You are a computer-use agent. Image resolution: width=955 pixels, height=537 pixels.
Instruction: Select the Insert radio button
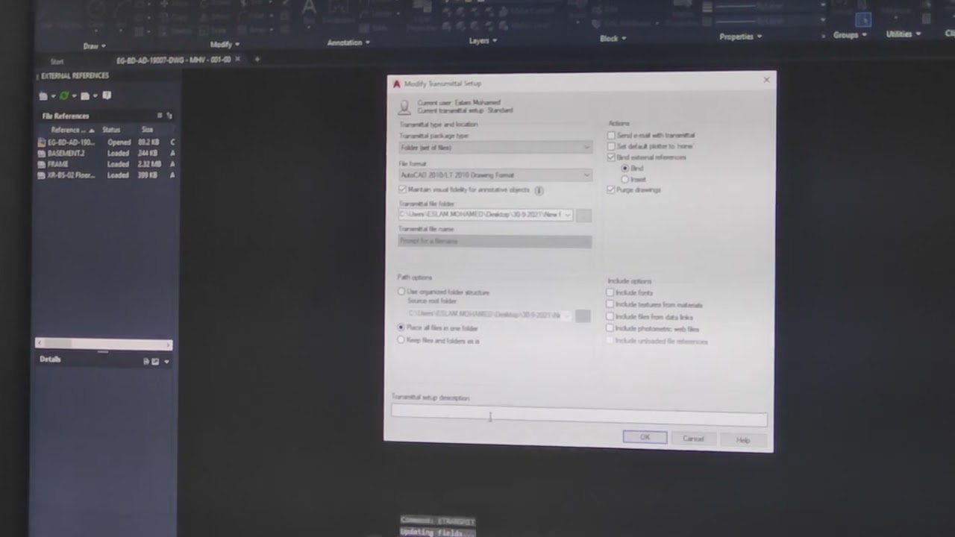click(x=625, y=180)
